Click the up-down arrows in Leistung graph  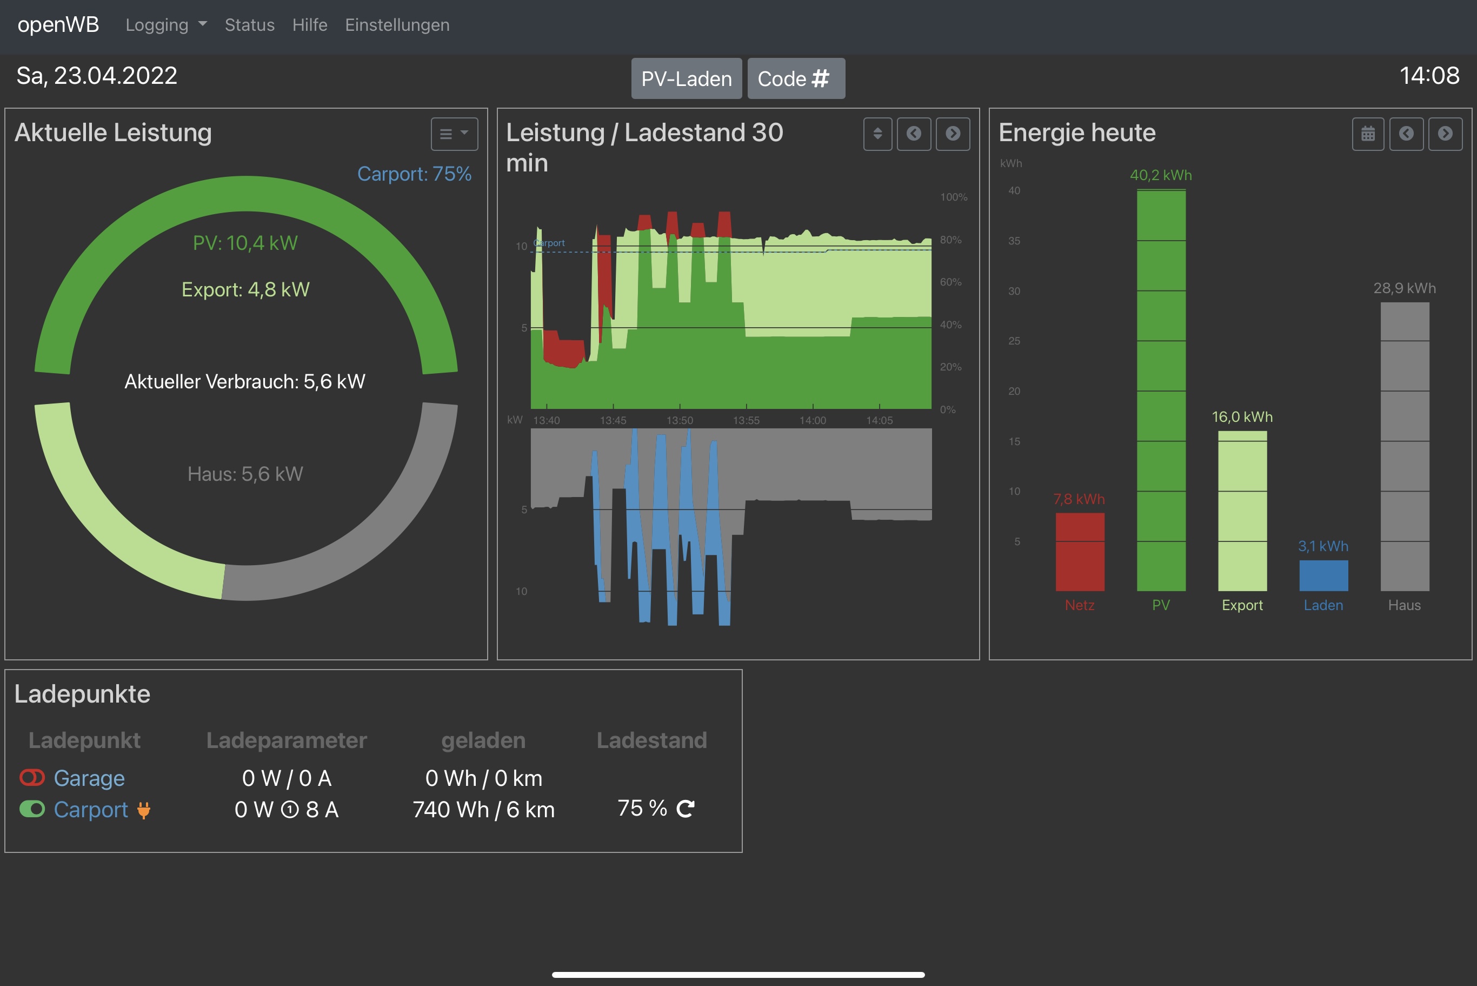tap(877, 133)
